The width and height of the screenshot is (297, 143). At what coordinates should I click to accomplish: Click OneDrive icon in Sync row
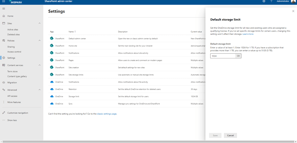[52, 104]
